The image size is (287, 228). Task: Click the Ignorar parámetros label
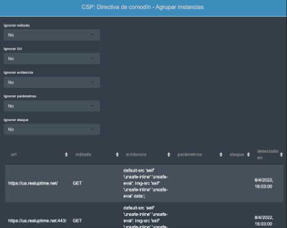click(x=20, y=96)
